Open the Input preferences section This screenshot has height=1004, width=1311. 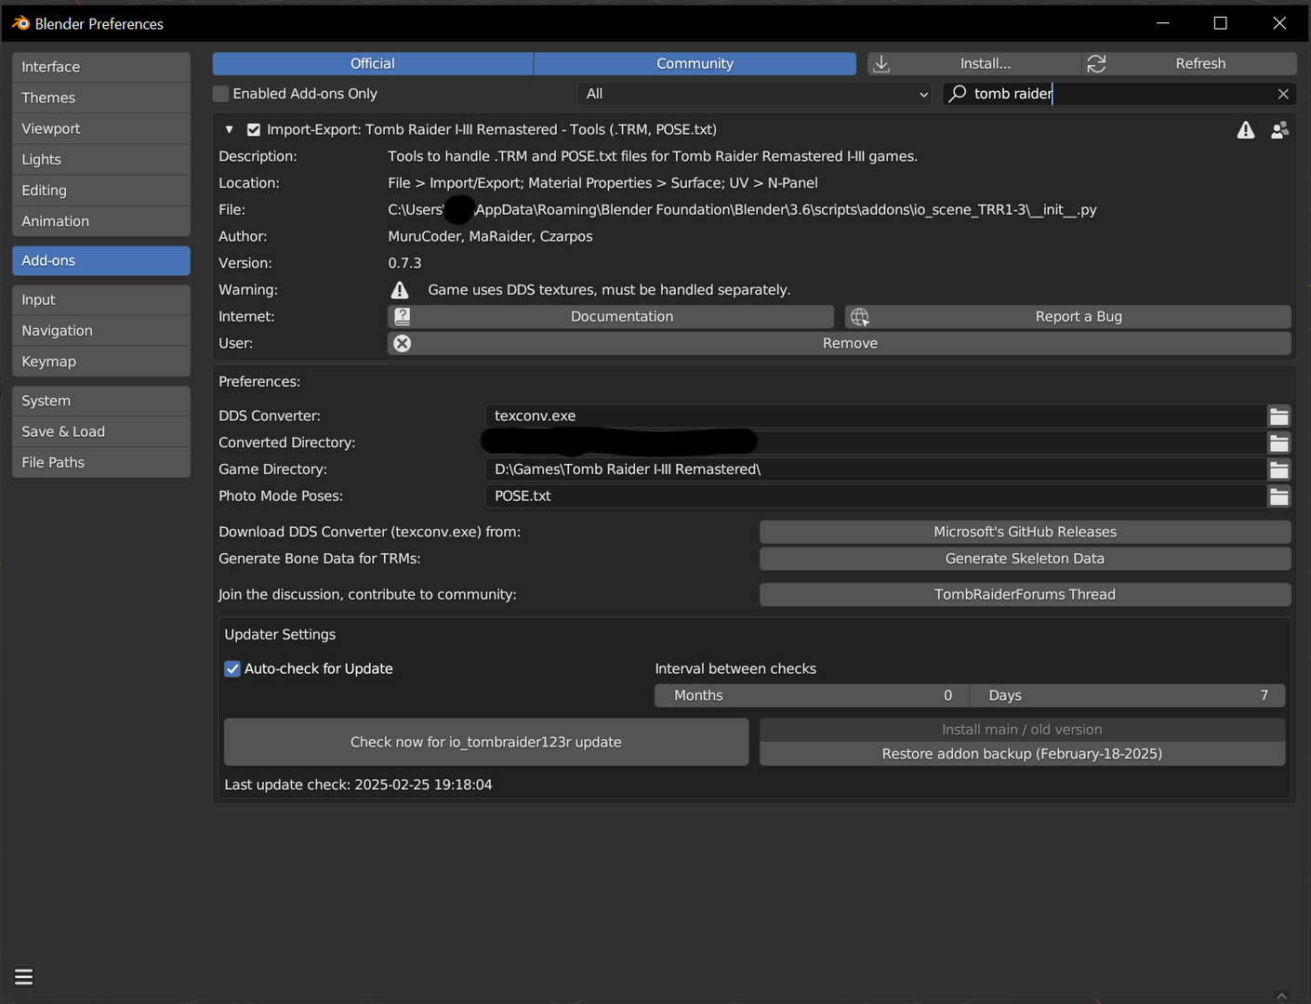tap(101, 299)
